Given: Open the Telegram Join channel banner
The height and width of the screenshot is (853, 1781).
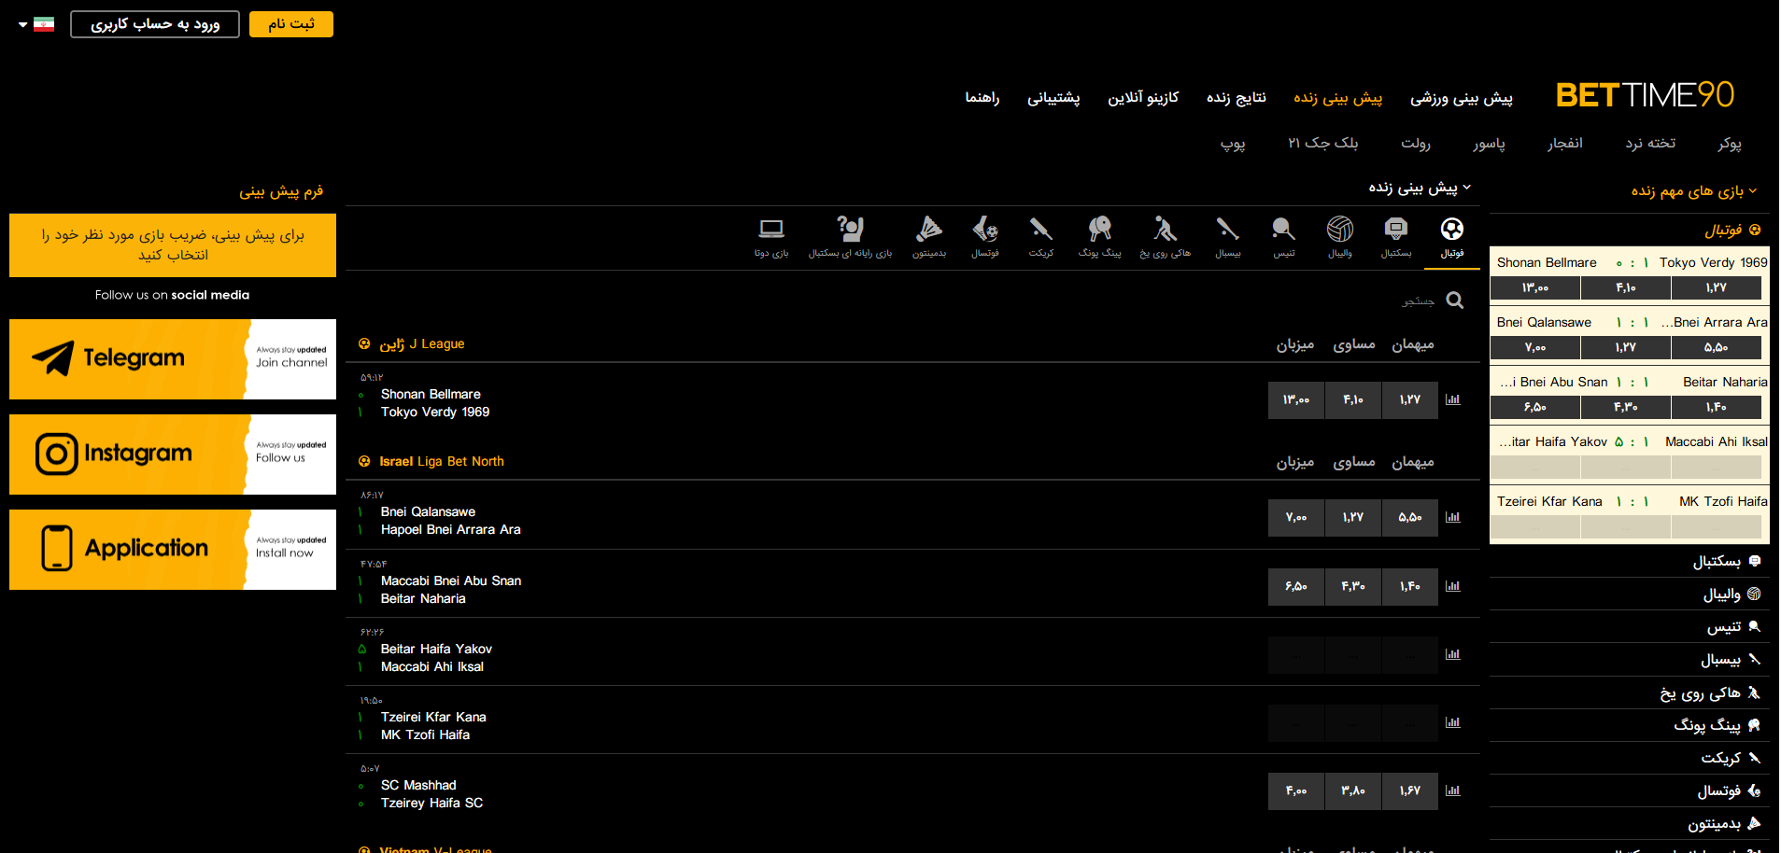Looking at the screenshot, I should point(173,359).
